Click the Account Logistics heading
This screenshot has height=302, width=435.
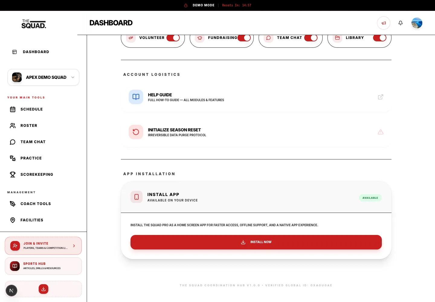(x=152, y=75)
